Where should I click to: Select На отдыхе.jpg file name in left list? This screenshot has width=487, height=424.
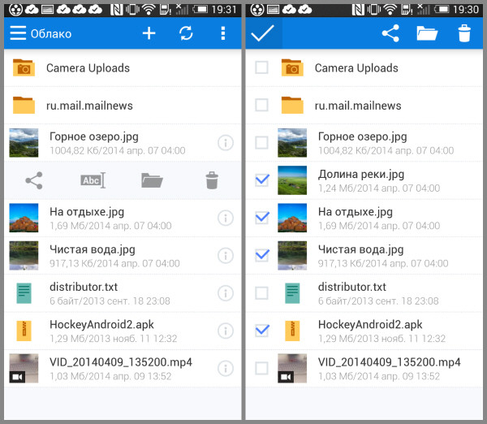tap(87, 212)
